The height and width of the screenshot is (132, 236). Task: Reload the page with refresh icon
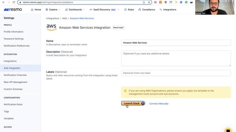point(14,2)
